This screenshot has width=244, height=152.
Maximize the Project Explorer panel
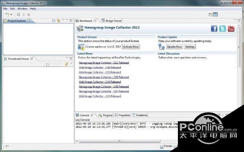(x=71, y=20)
